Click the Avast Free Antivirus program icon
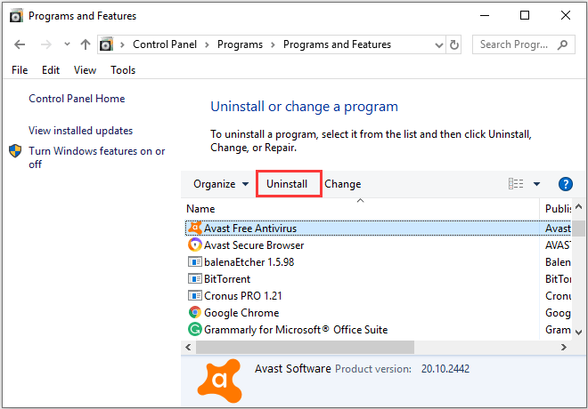588x409 pixels. pyautogui.click(x=195, y=229)
